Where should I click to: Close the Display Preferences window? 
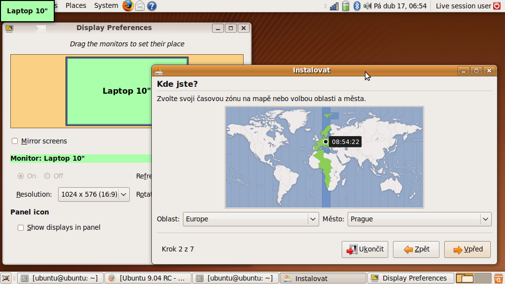point(244,28)
